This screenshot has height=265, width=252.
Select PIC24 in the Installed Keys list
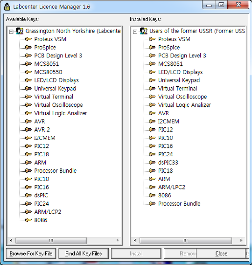coord(166,154)
